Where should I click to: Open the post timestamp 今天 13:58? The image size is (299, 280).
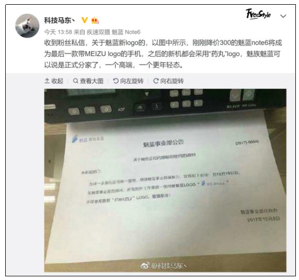point(58,32)
